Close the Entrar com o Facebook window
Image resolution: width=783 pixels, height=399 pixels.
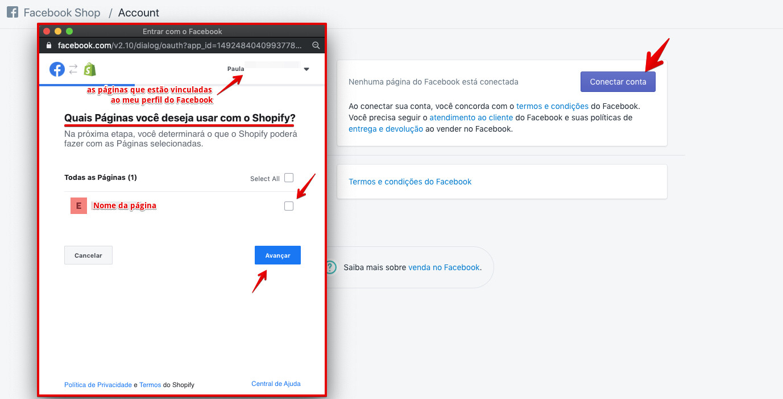(x=47, y=31)
